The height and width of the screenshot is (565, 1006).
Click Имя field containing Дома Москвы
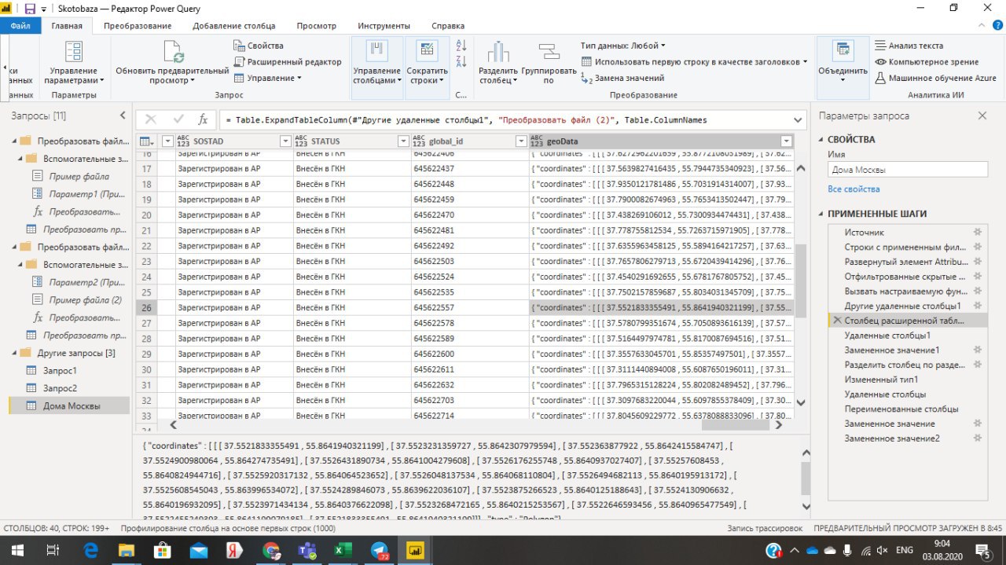[x=908, y=169]
